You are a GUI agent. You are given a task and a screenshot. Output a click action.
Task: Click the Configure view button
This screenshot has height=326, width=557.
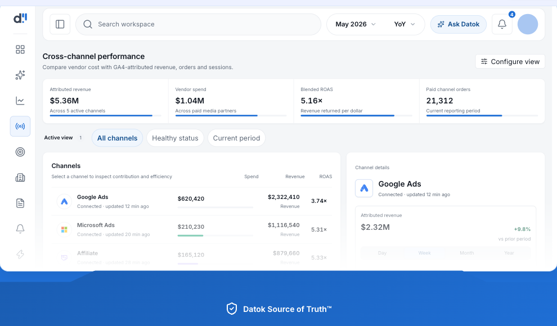pos(510,61)
